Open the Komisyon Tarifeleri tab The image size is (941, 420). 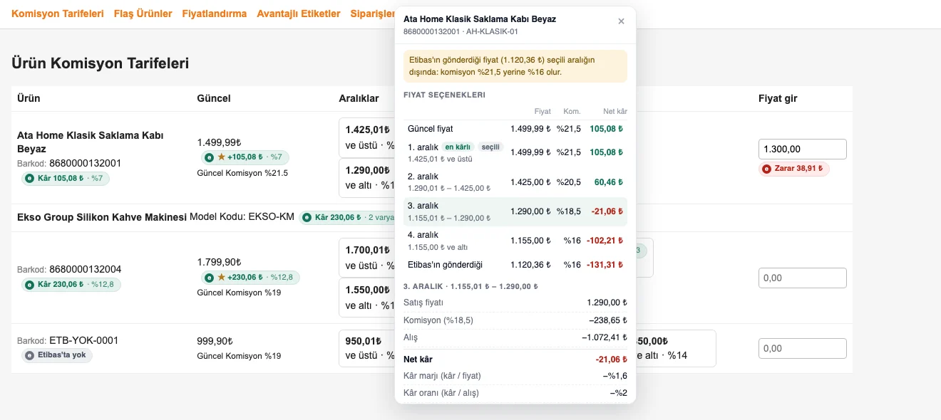[58, 14]
